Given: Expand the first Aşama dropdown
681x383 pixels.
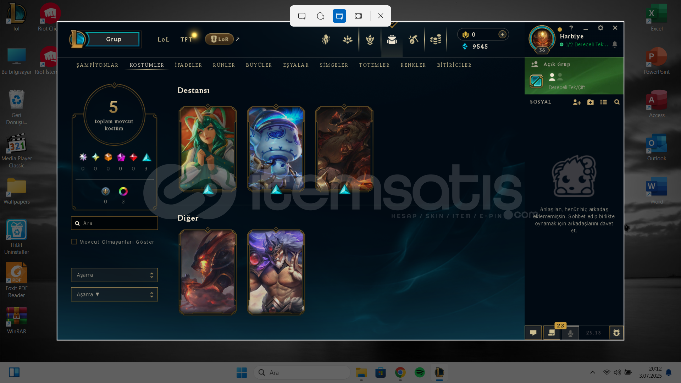Looking at the screenshot, I should pyautogui.click(x=114, y=275).
